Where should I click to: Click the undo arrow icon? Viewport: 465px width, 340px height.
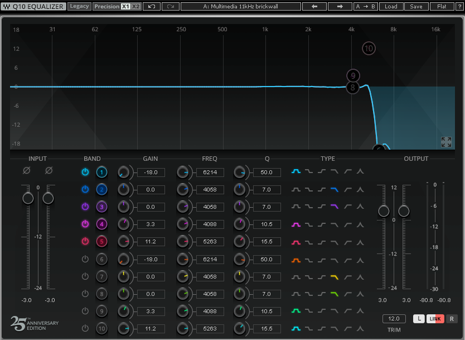tap(152, 6)
